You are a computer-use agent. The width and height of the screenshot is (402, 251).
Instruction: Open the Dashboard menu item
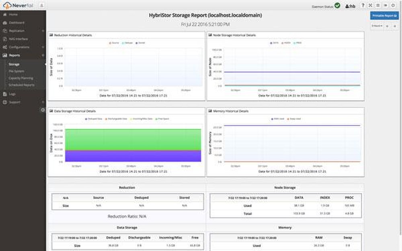16,23
